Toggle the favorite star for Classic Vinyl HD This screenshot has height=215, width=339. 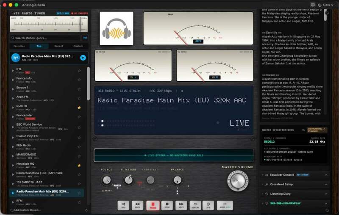tap(79, 138)
